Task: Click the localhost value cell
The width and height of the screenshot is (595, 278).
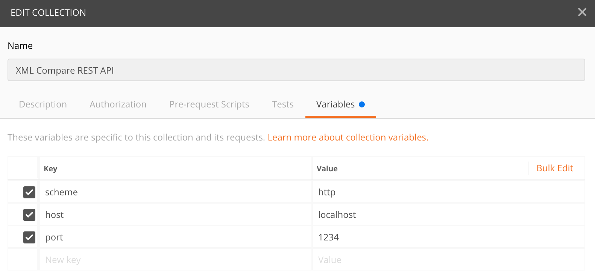Action: click(x=448, y=215)
